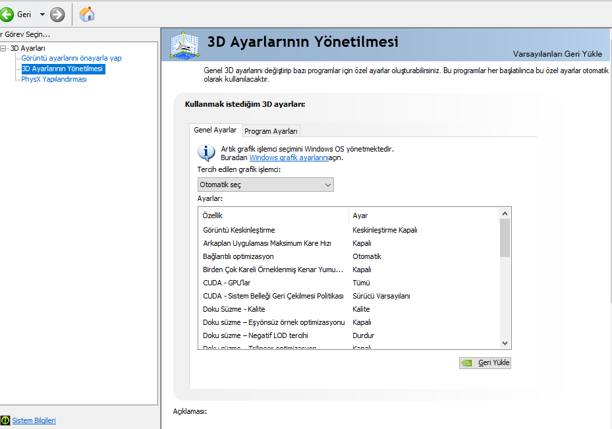This screenshot has height=429, width=612.
Task: Click the 3D settings header icon
Action: coord(185,45)
